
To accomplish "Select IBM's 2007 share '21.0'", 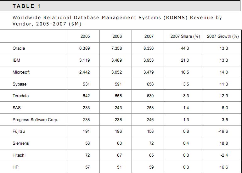I will 185,60.
